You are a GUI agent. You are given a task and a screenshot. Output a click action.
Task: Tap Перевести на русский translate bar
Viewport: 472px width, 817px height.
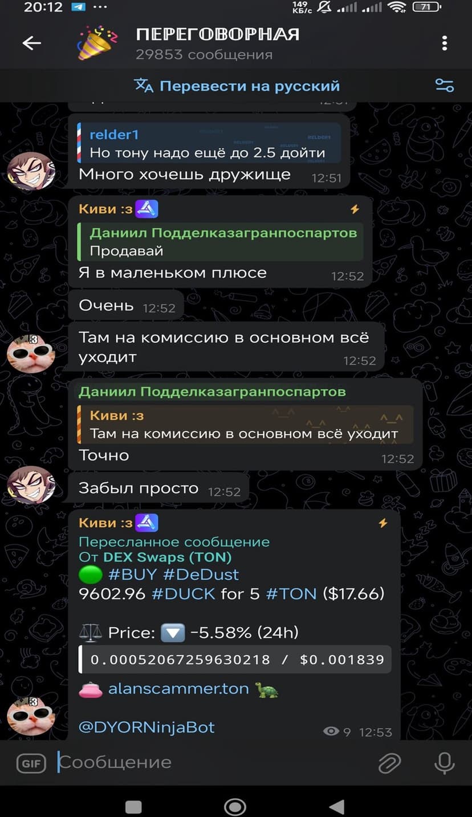(237, 86)
